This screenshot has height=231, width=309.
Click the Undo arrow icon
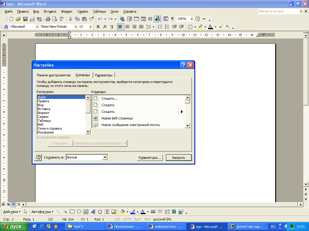pyautogui.click(x=100, y=19)
